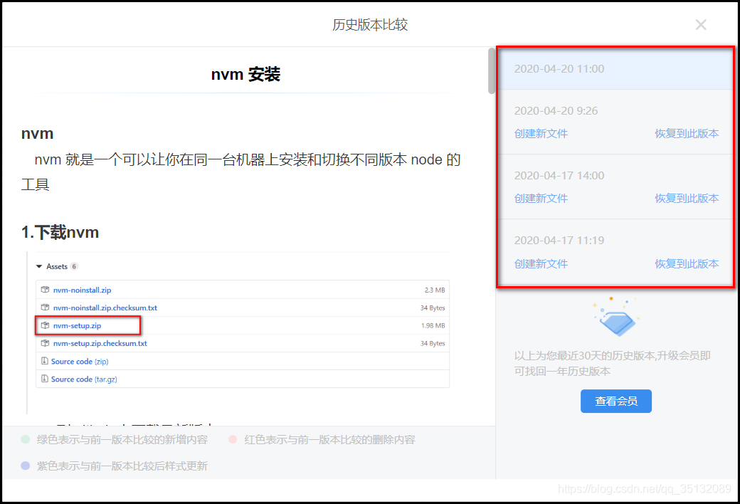
Task: Click the purple dot legend for style updates
Action: pyautogui.click(x=26, y=466)
